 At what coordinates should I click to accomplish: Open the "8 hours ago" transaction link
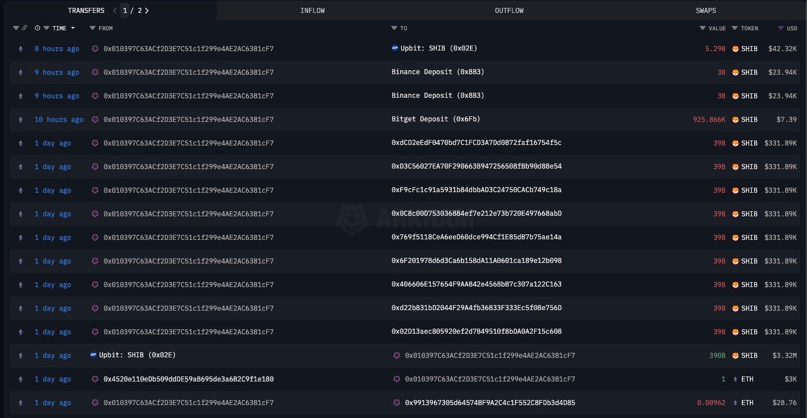pyautogui.click(x=57, y=49)
